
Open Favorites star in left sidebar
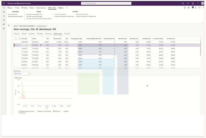coord(4,16)
